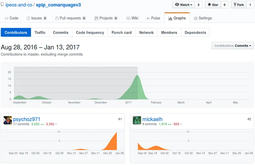Click the repository book icon

point(3,5)
